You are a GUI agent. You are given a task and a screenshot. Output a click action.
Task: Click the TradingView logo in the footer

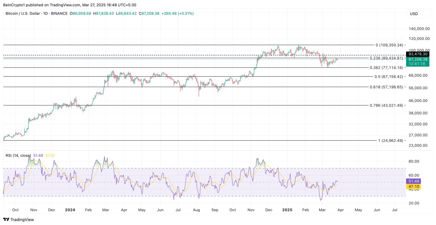tap(19, 219)
